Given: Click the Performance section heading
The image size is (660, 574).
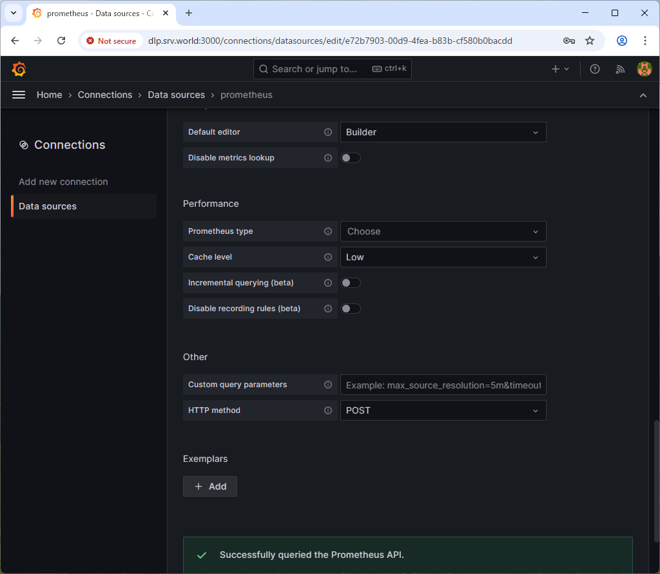Looking at the screenshot, I should [211, 204].
